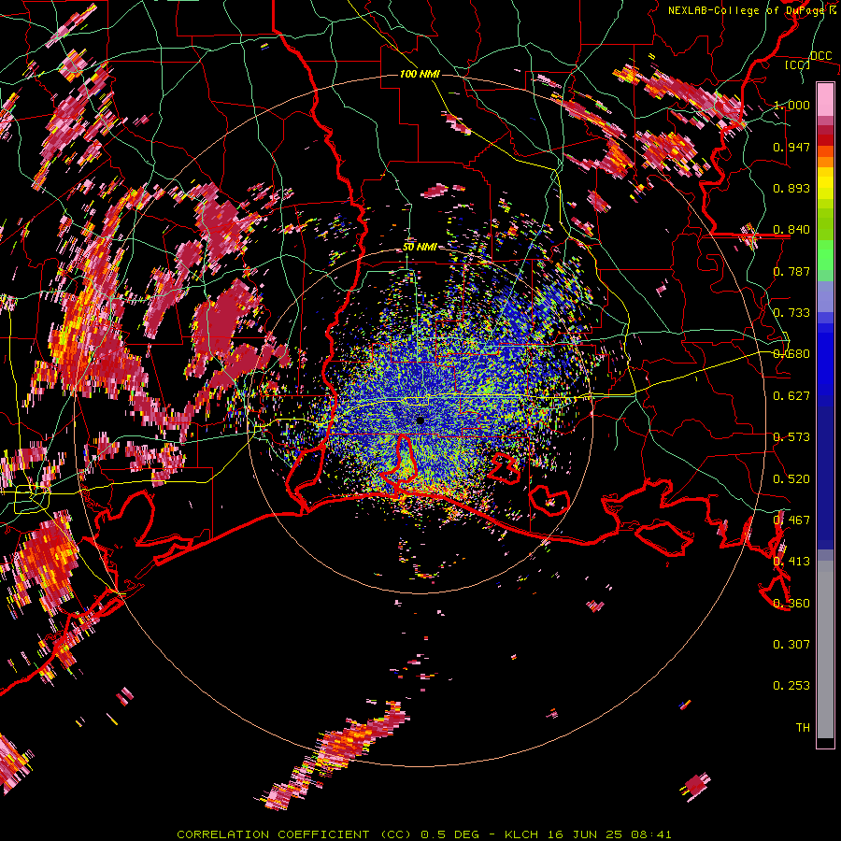Select the 0.467 scale value
Screen dimensions: 841x841
[x=791, y=520]
